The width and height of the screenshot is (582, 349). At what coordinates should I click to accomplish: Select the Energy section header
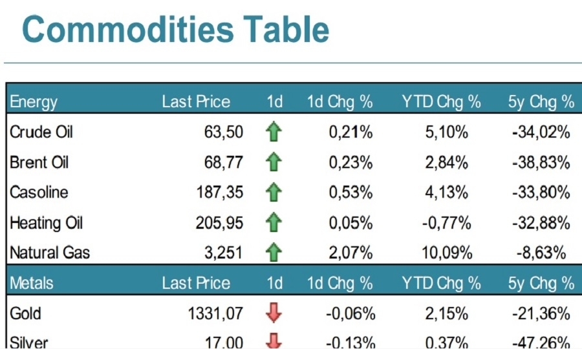pyautogui.click(x=34, y=102)
